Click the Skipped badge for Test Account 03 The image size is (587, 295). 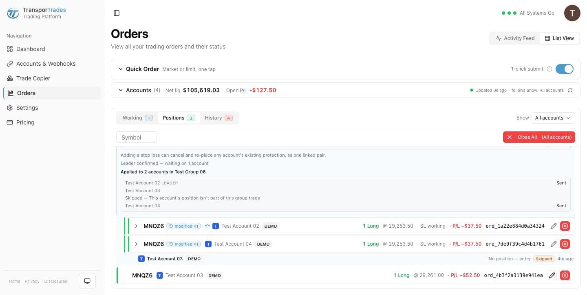(x=544, y=259)
